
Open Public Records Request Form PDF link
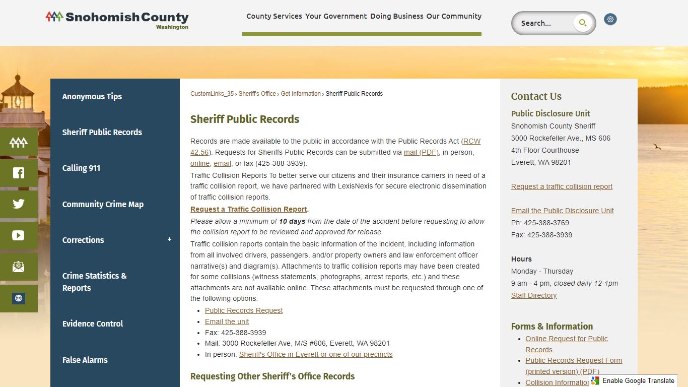click(574, 366)
